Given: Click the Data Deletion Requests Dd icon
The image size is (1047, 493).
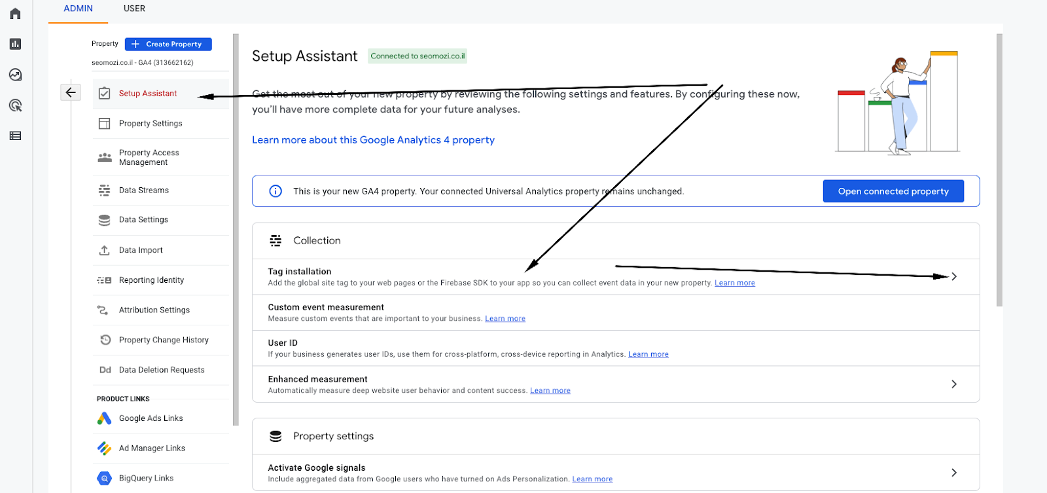Looking at the screenshot, I should (105, 370).
